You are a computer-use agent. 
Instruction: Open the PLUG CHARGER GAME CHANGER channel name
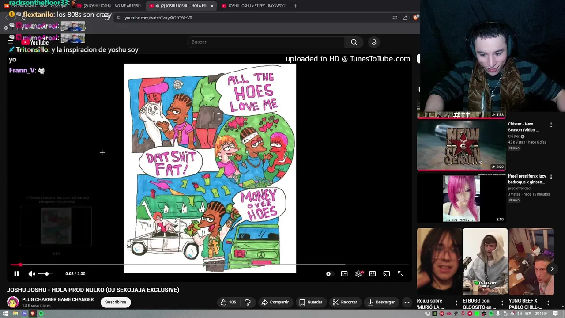click(x=58, y=299)
